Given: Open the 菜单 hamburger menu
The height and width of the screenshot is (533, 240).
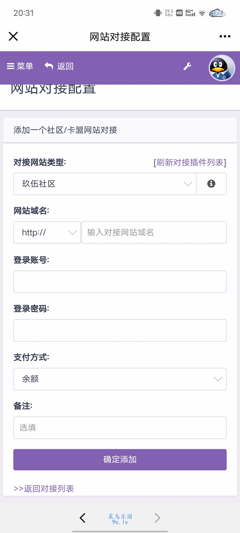Looking at the screenshot, I should point(20,66).
